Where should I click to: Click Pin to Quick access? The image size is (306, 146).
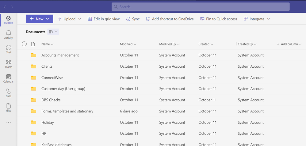point(219,19)
